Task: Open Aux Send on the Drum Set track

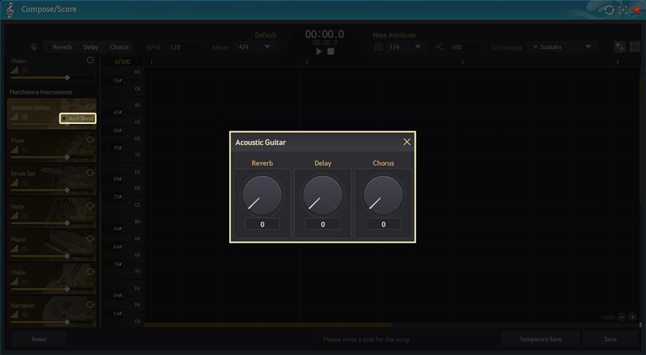Action: (x=78, y=184)
